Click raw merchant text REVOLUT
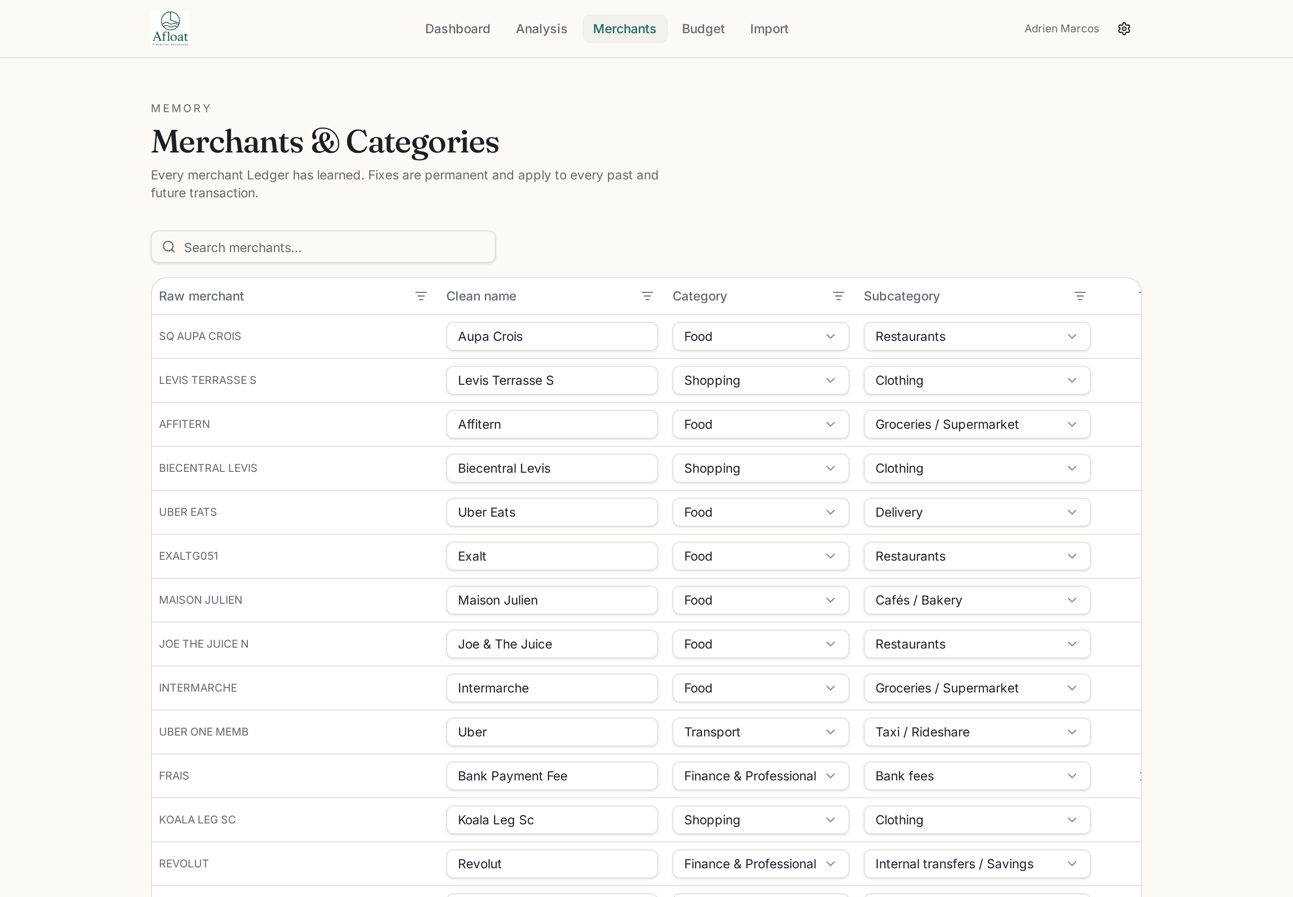Viewport: 1293px width, 897px height. point(184,864)
